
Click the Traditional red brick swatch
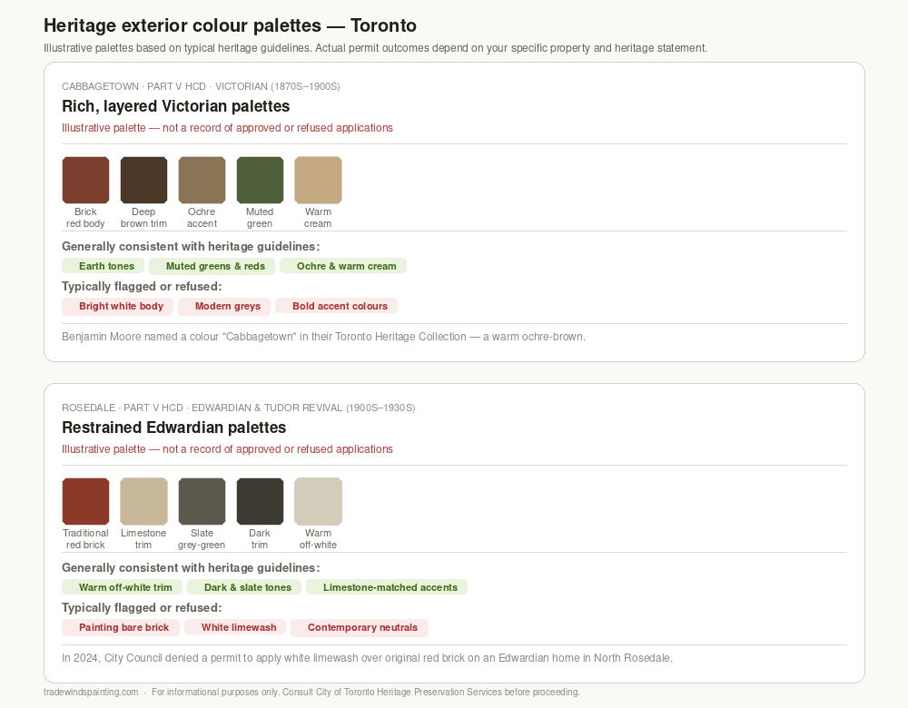(x=85, y=501)
